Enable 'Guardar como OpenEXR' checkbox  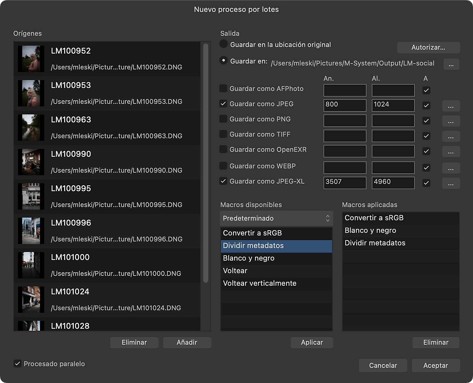pyautogui.click(x=223, y=149)
